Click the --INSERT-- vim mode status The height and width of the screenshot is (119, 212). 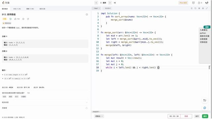(96, 112)
